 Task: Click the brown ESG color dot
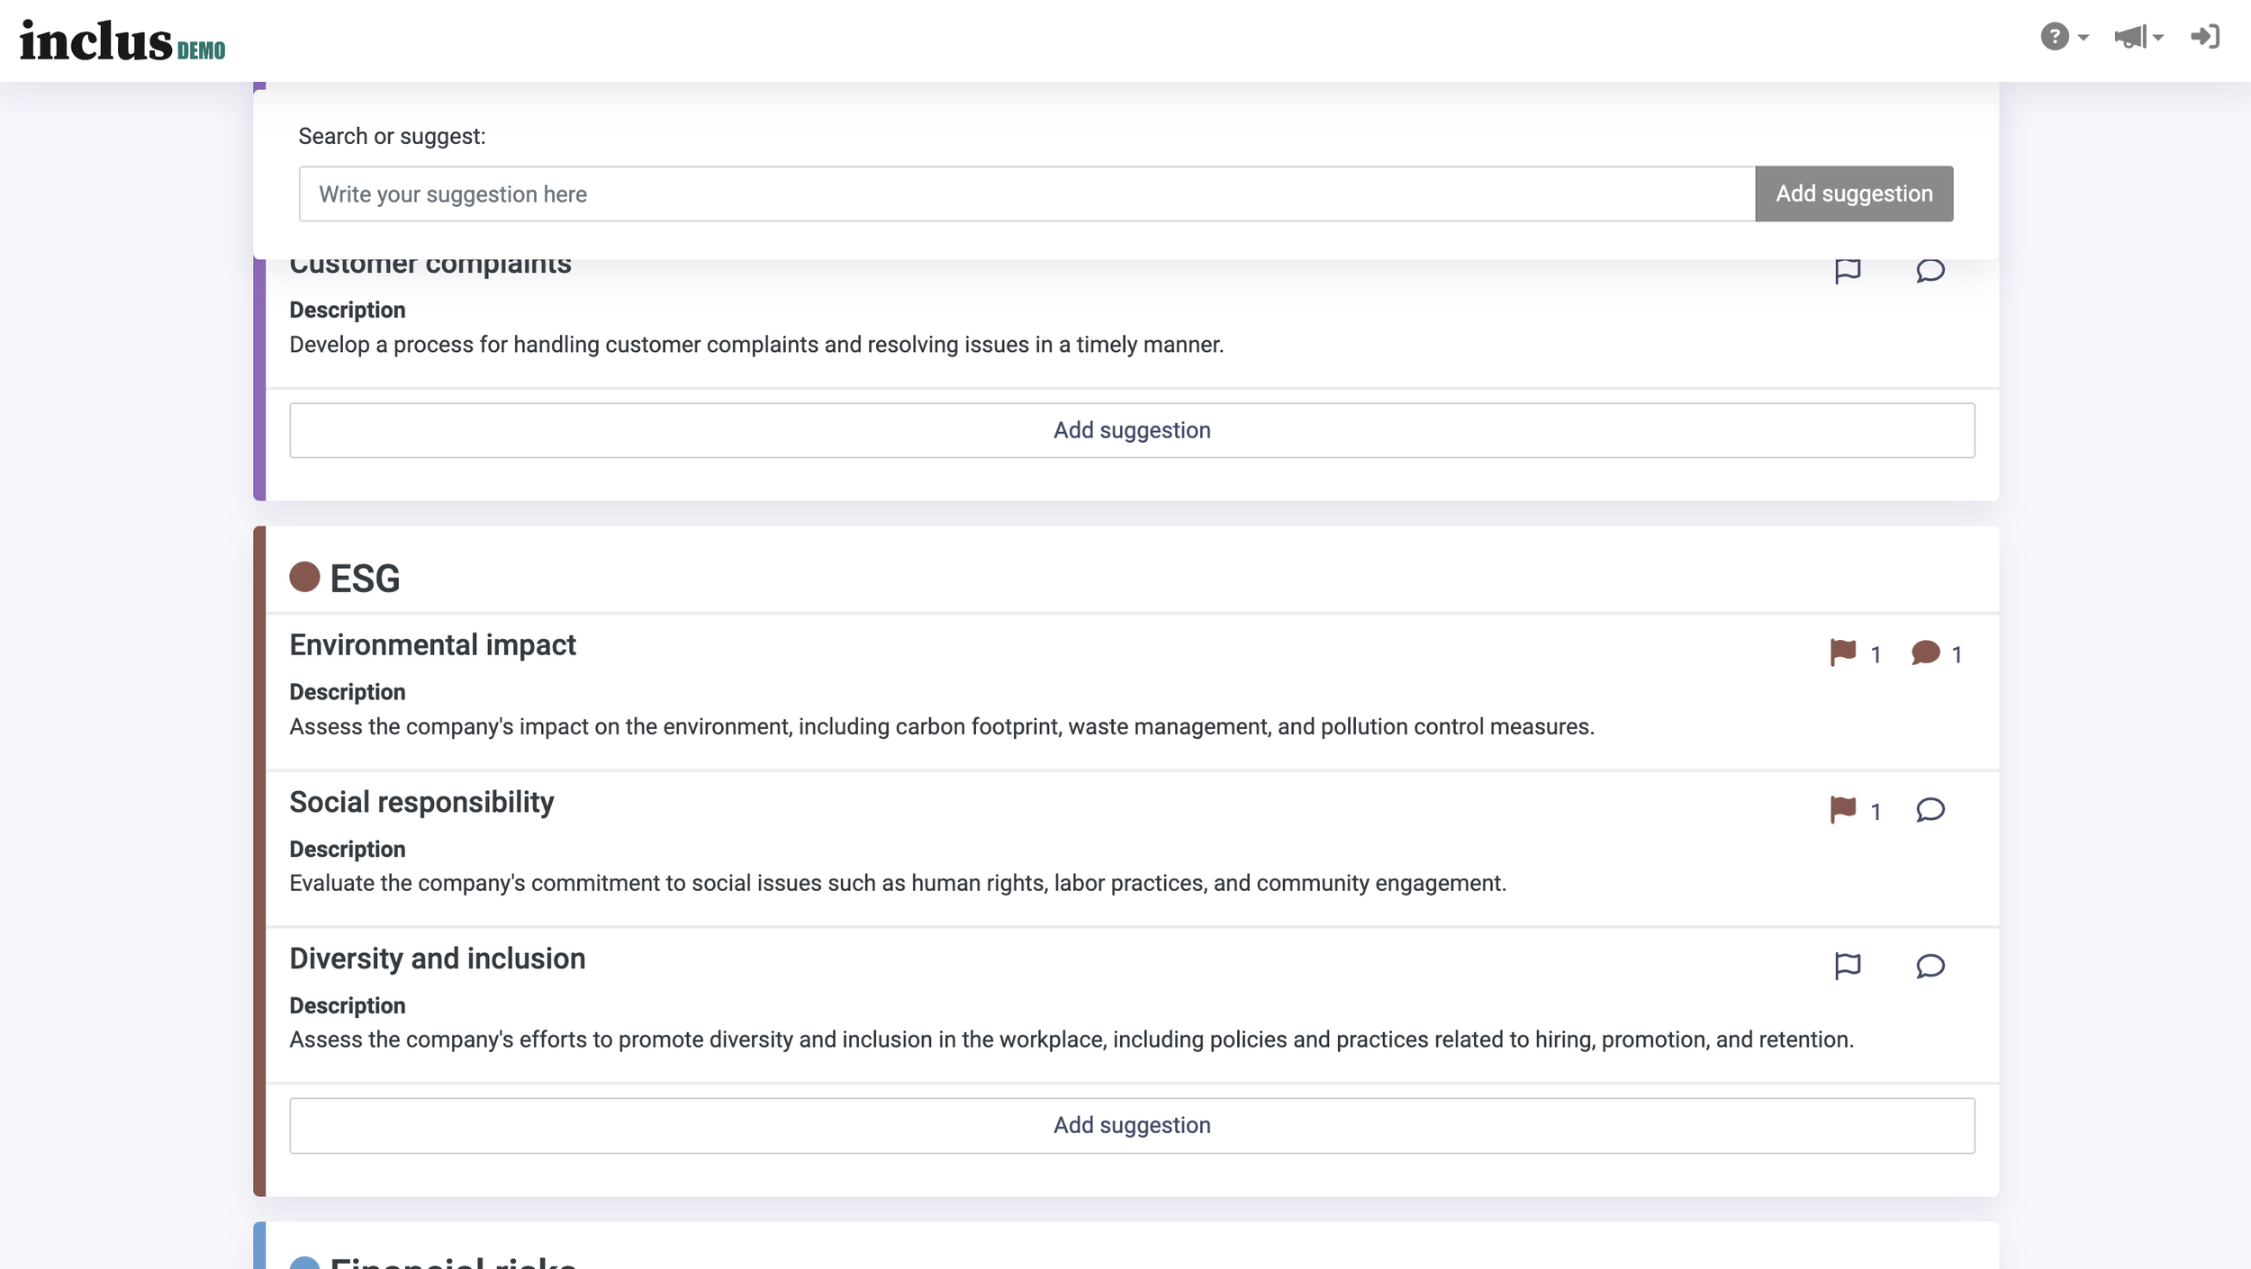pos(304,577)
